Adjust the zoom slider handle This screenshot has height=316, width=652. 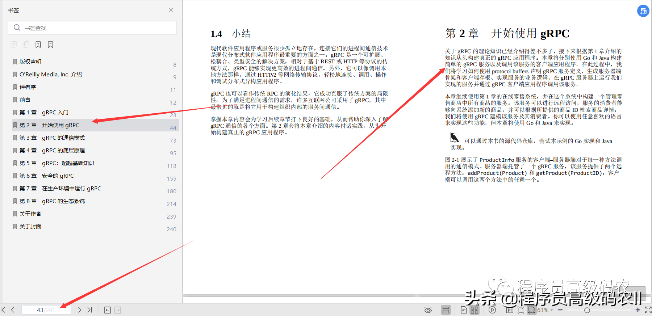[x=587, y=310]
